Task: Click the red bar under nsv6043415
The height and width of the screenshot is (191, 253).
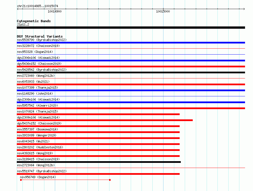Action: click(x=98, y=144)
